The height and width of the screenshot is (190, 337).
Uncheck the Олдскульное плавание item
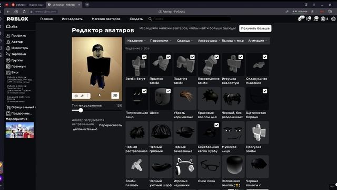(x=265, y=57)
